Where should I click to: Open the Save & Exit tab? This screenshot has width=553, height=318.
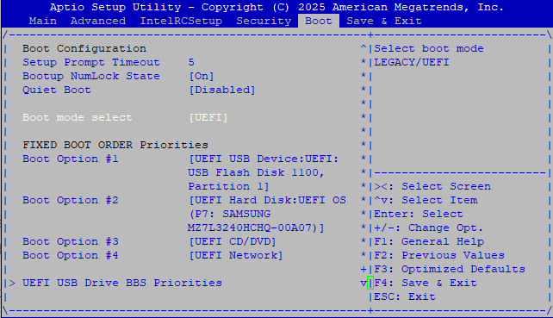[x=383, y=21]
